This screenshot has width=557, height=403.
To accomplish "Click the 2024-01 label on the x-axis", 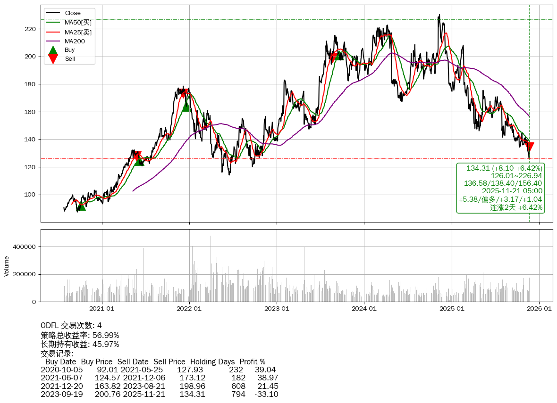I will tap(364, 309).
